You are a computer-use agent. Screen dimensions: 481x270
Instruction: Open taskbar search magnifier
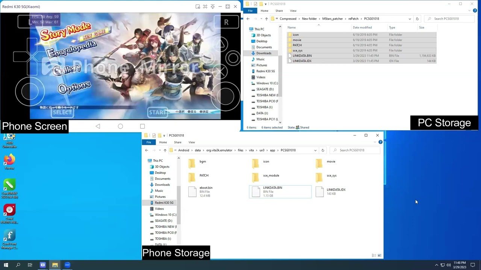click(x=18, y=265)
